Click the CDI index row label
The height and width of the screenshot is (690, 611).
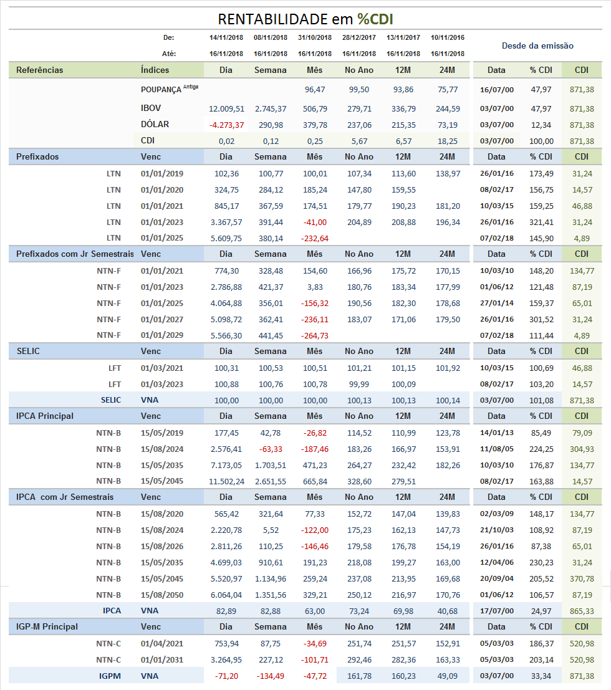coord(148,140)
